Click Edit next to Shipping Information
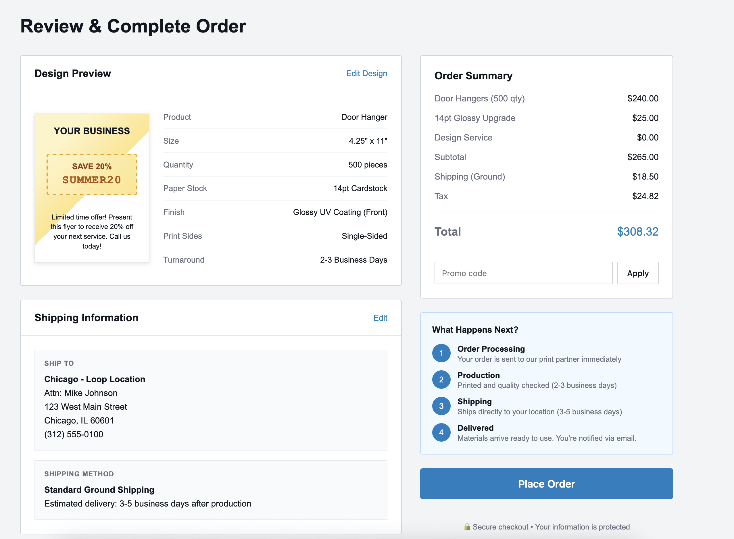 (380, 318)
